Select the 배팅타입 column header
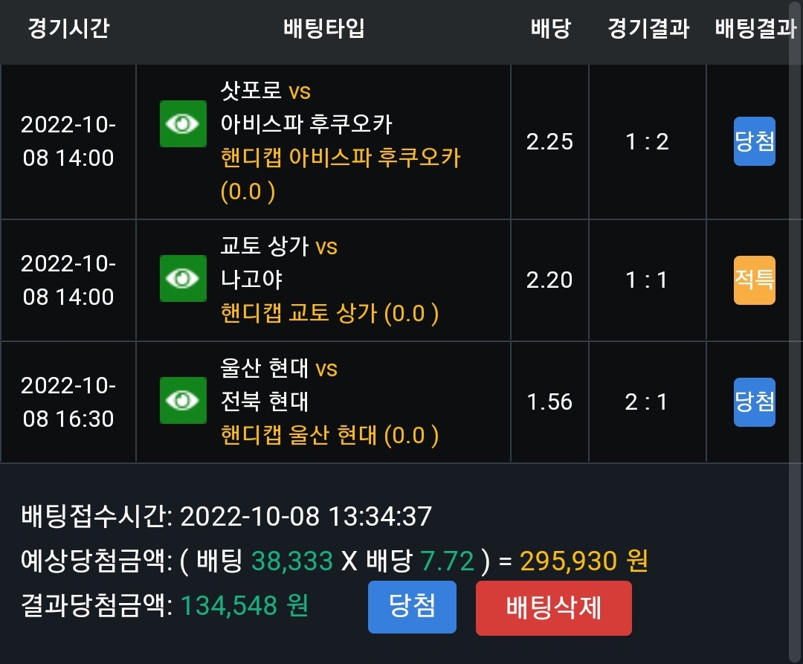Screen dimensions: 803x664 pyautogui.click(x=324, y=28)
